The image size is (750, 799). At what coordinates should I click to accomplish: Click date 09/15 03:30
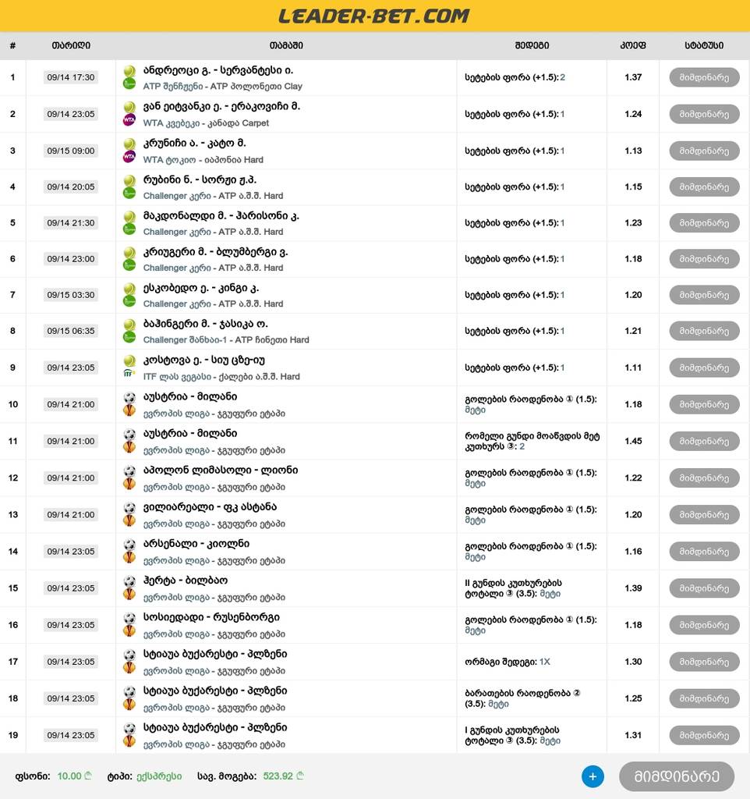coord(71,295)
